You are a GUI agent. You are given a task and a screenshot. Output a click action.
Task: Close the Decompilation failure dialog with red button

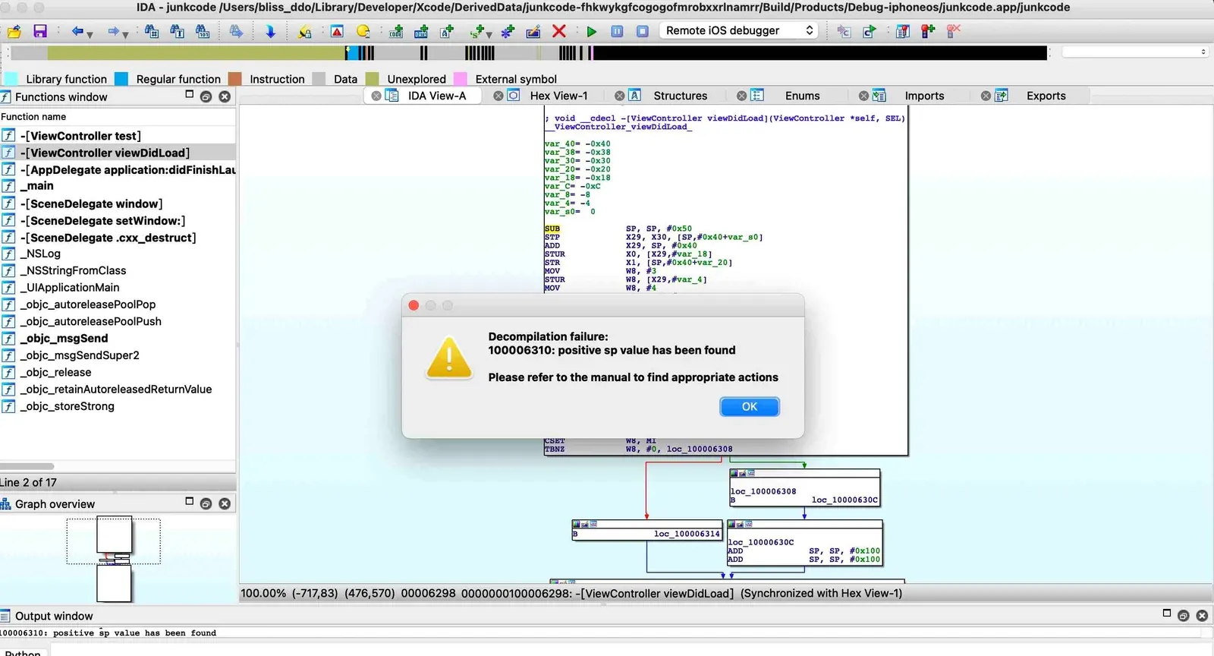coord(414,305)
